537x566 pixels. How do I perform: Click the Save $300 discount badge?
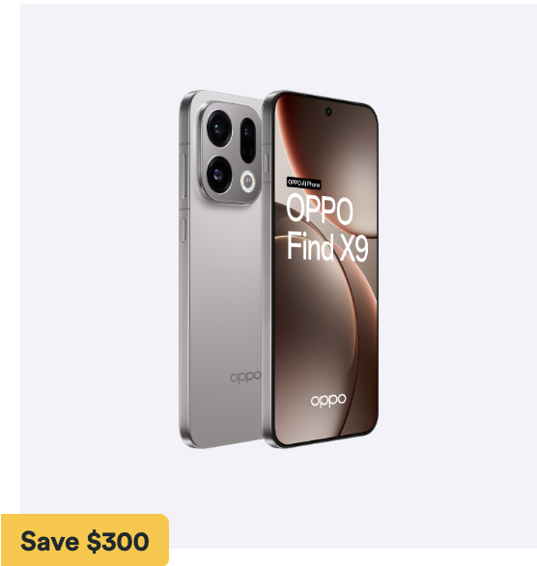(85, 540)
